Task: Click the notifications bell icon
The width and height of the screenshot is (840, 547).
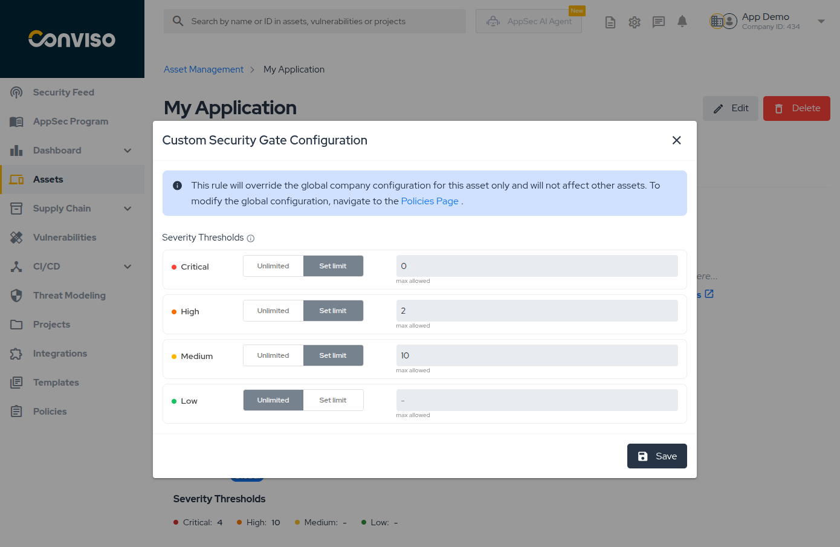Action: coord(682,22)
